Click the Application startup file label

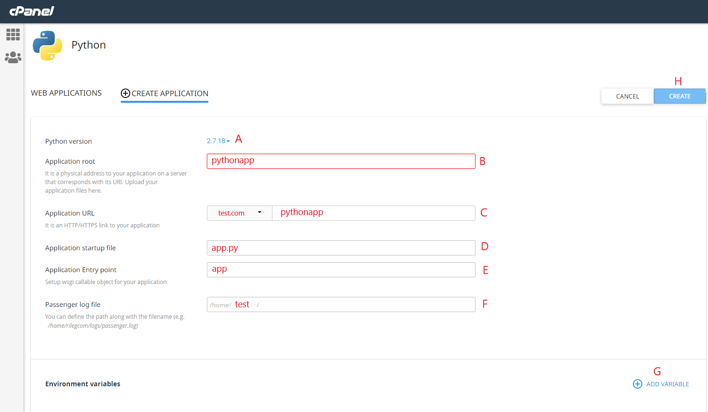[x=80, y=248]
